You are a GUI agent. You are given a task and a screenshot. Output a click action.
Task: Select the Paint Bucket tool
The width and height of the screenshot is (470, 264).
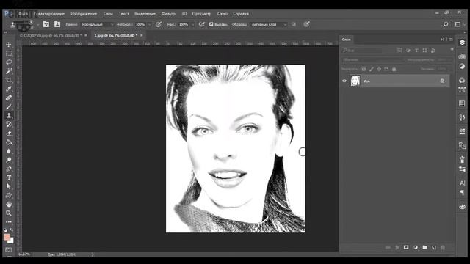[x=9, y=142]
